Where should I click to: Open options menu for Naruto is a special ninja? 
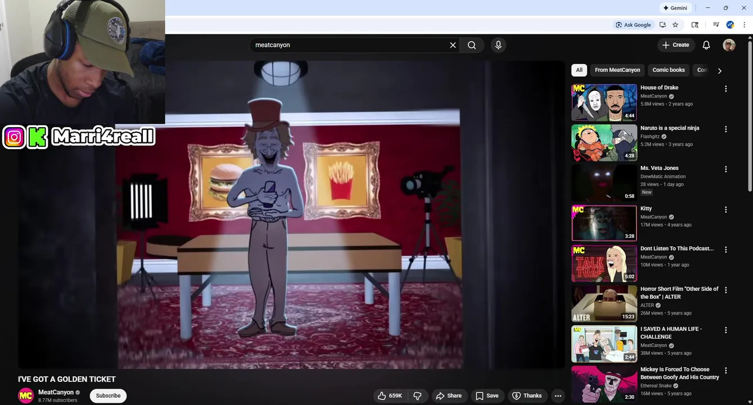[x=725, y=129]
